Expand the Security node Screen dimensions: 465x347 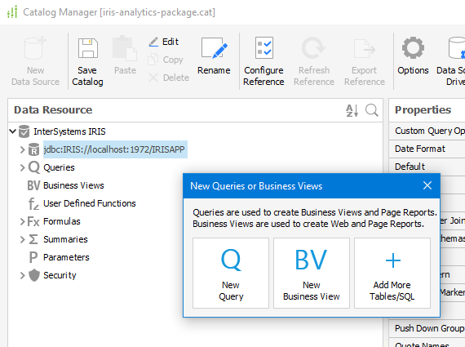(x=23, y=275)
